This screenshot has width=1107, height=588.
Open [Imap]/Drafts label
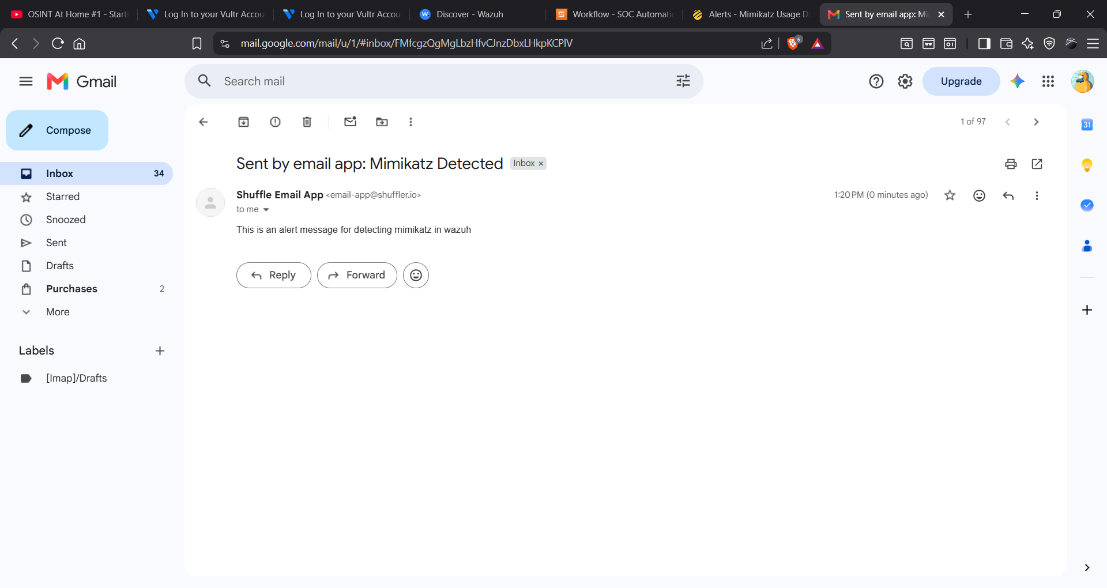click(x=86, y=378)
